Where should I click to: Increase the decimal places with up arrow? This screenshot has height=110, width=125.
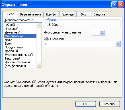[x=102, y=32]
